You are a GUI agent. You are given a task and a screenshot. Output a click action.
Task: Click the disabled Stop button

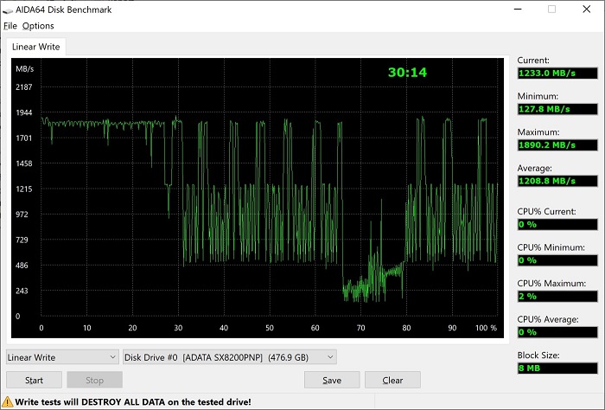pyautogui.click(x=94, y=381)
